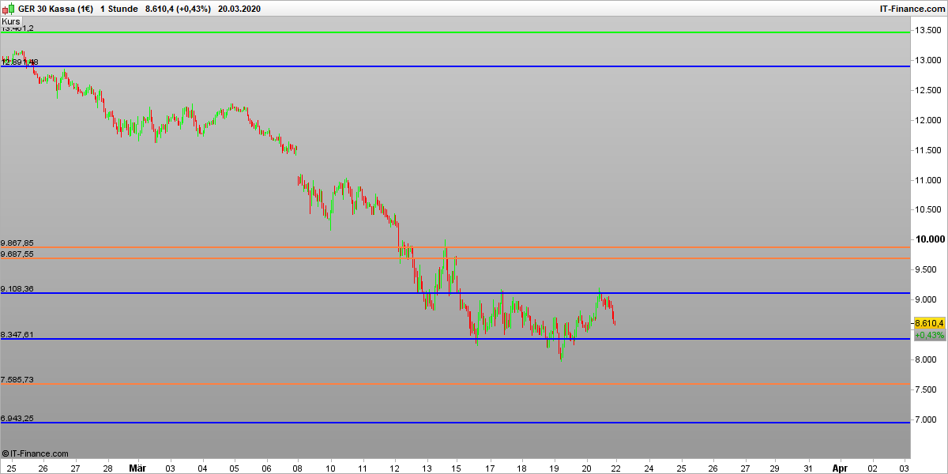
Task: Click the 13.500 value on price axis
Action: pos(927,30)
